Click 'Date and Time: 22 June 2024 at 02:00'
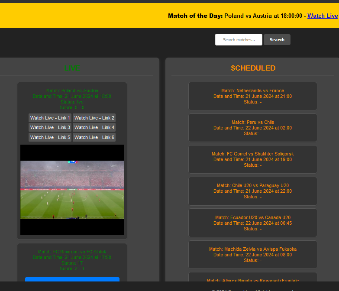The height and width of the screenshot is (291, 339). pos(253,128)
